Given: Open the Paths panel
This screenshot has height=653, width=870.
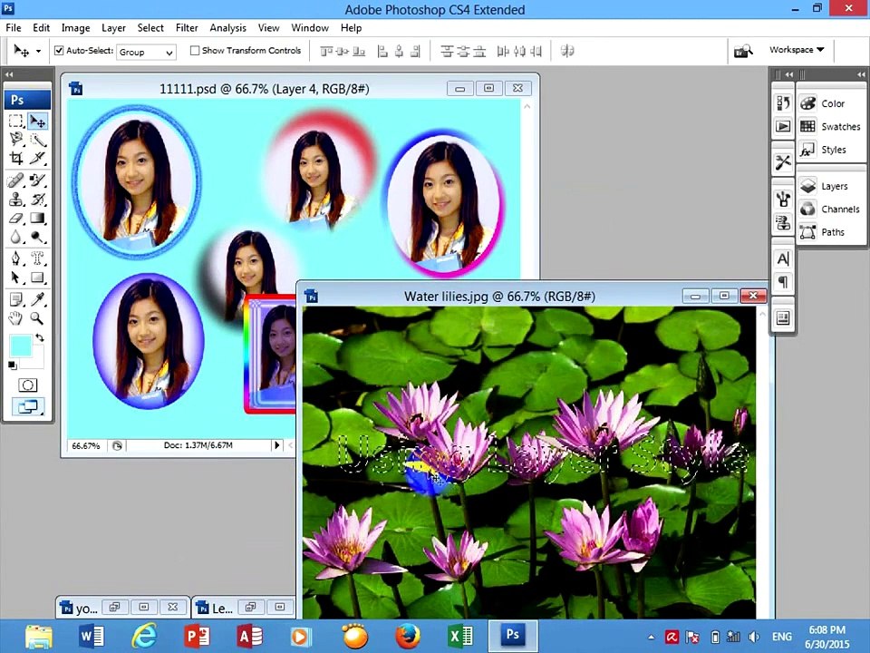Looking at the screenshot, I should click(831, 232).
